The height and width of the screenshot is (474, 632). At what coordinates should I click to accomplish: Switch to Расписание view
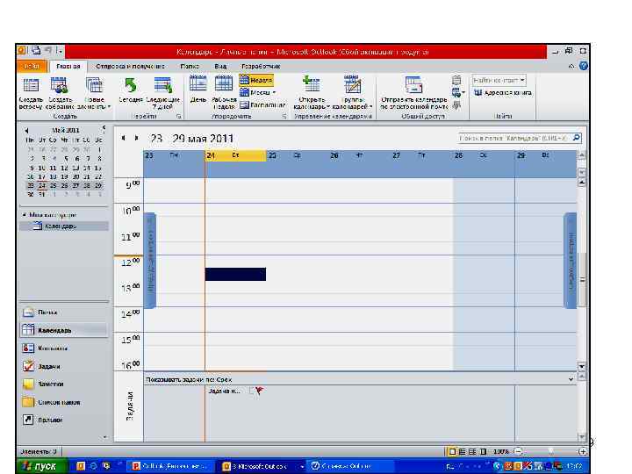(x=262, y=104)
